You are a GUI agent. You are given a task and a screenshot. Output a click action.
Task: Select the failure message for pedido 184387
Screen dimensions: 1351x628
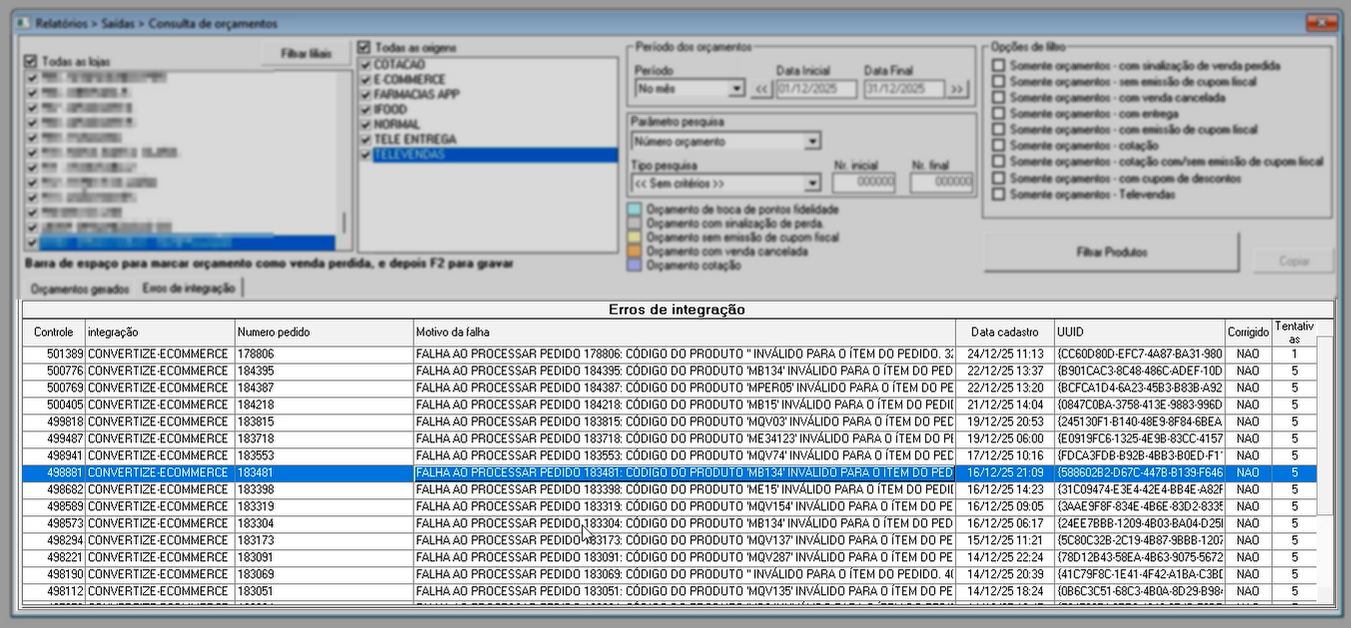684,387
